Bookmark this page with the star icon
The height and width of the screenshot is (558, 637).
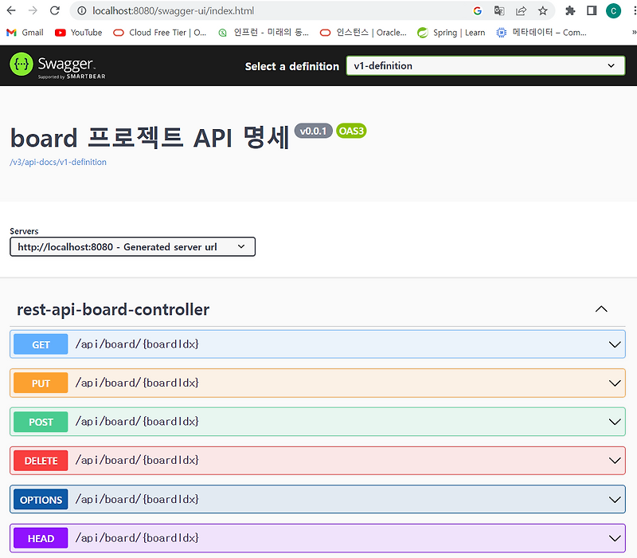tap(543, 11)
